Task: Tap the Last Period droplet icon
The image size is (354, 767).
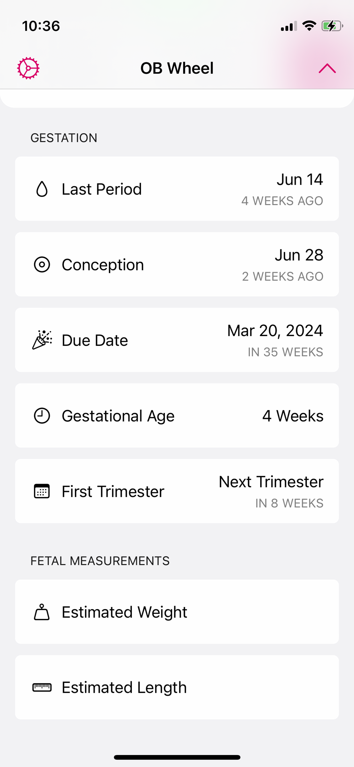Action: tap(42, 189)
